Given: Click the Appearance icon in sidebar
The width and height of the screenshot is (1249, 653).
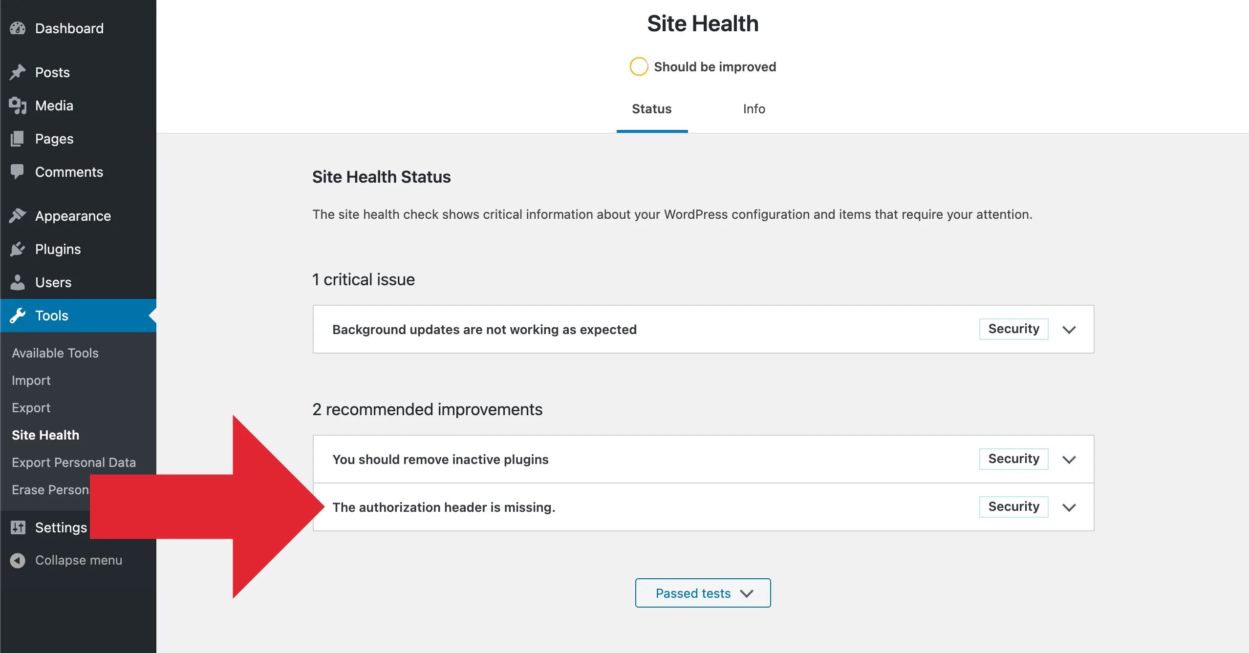Looking at the screenshot, I should 18,215.
